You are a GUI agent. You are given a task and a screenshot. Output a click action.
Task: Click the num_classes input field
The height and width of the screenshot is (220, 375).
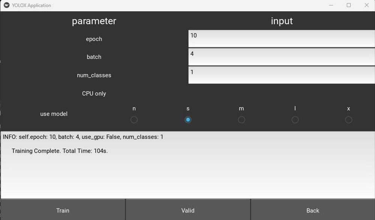[282, 75]
